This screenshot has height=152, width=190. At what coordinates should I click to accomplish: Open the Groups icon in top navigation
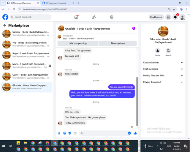tap(112, 17)
